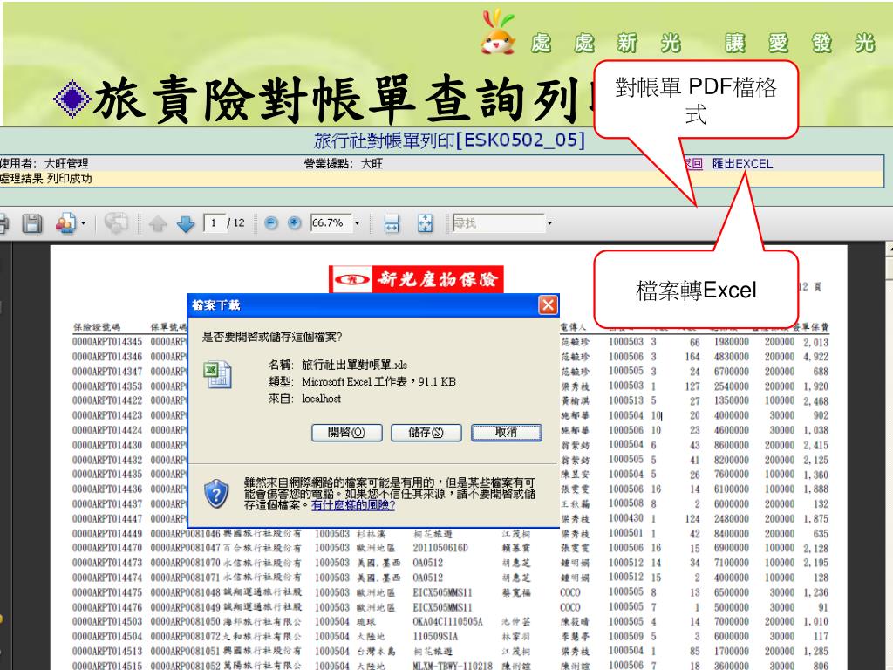Click the 匯出EXCEL link
The height and width of the screenshot is (670, 893).
[x=743, y=164]
